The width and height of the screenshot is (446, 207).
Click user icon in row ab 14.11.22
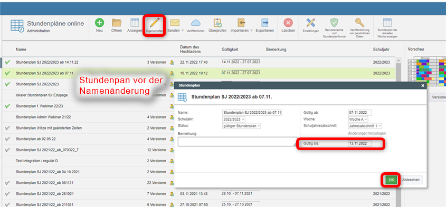[172, 62]
